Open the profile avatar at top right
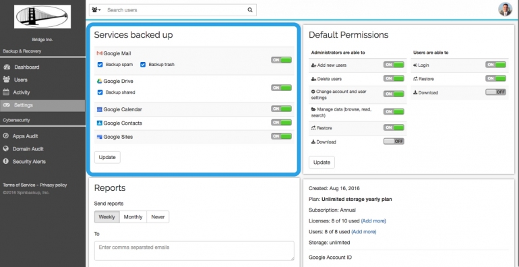This screenshot has height=267, width=519. tap(505, 9)
